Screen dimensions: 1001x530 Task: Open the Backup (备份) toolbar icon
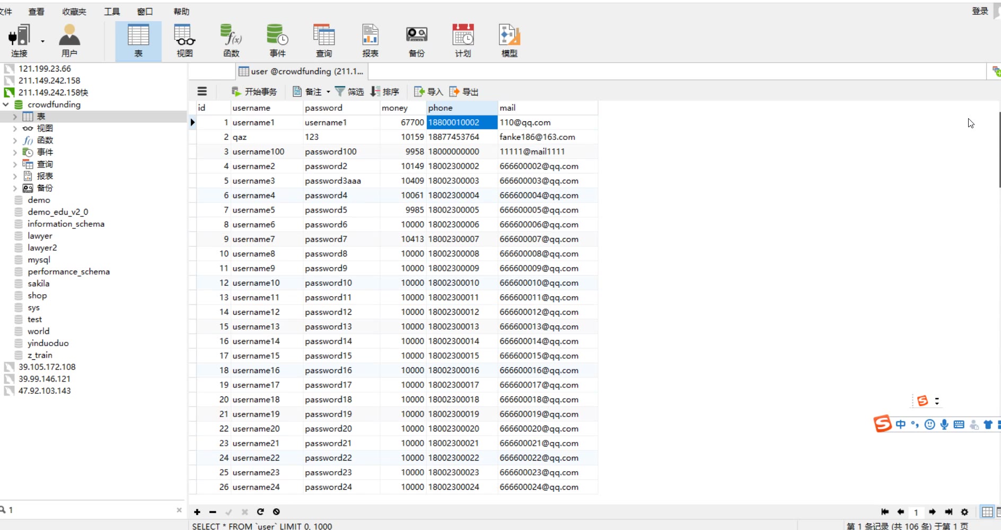pos(416,40)
